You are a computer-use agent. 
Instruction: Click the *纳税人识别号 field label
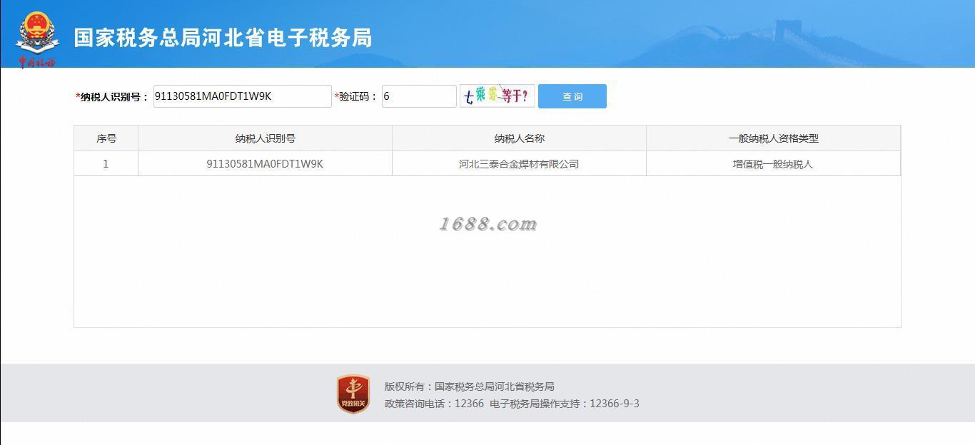(x=112, y=97)
